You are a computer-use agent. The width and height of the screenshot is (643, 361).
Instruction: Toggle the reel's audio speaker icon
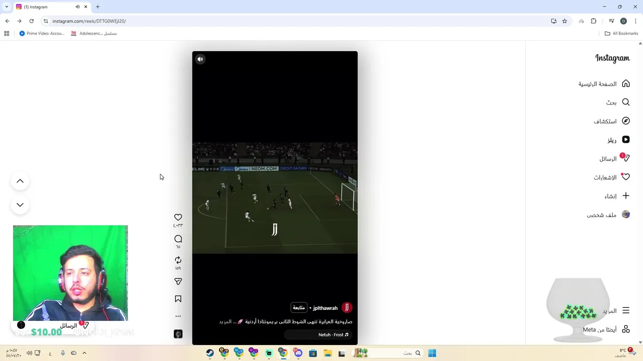200,59
